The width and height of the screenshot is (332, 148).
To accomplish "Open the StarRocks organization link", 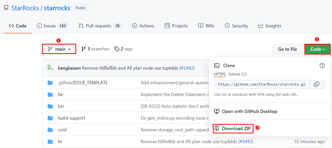I will tap(25, 8).
